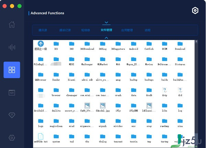Select the Catfish folder
The image size is (206, 148).
point(149,46)
